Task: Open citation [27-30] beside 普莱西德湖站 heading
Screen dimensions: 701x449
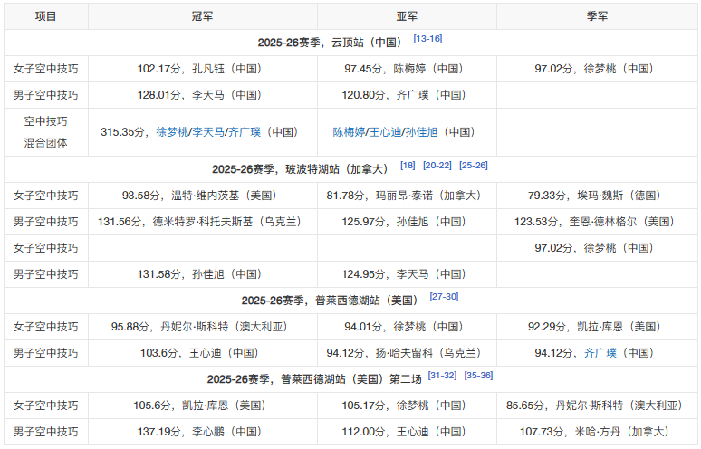Action: tap(444, 297)
